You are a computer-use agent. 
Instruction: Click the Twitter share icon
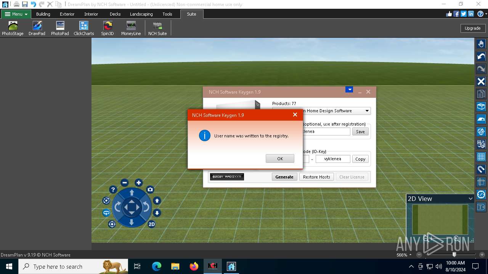[464, 14]
